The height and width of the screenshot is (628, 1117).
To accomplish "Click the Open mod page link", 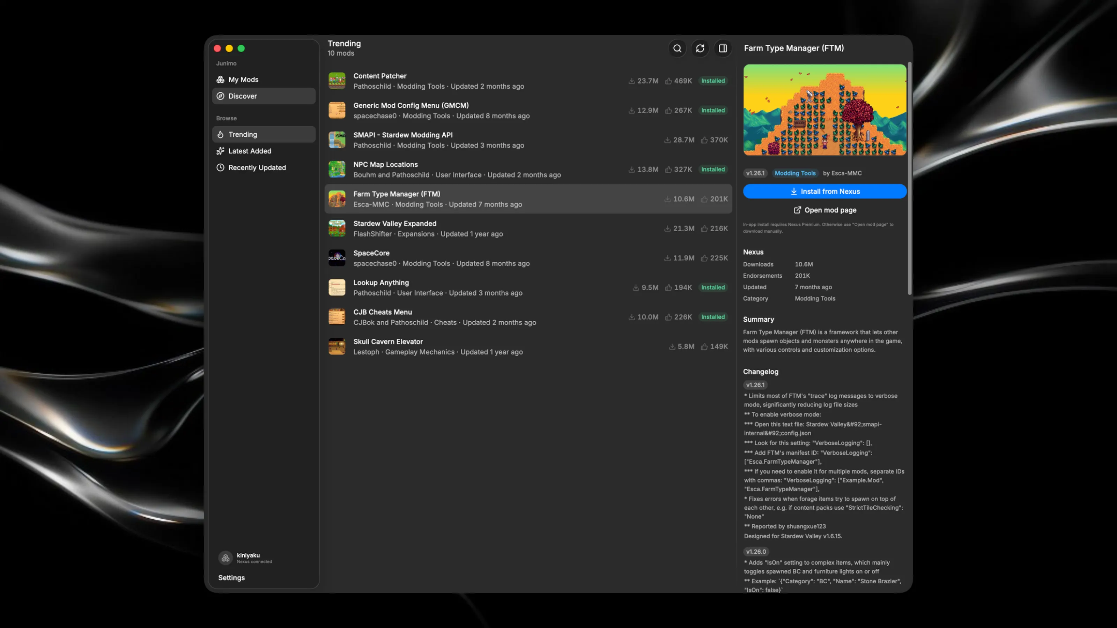I will (824, 210).
